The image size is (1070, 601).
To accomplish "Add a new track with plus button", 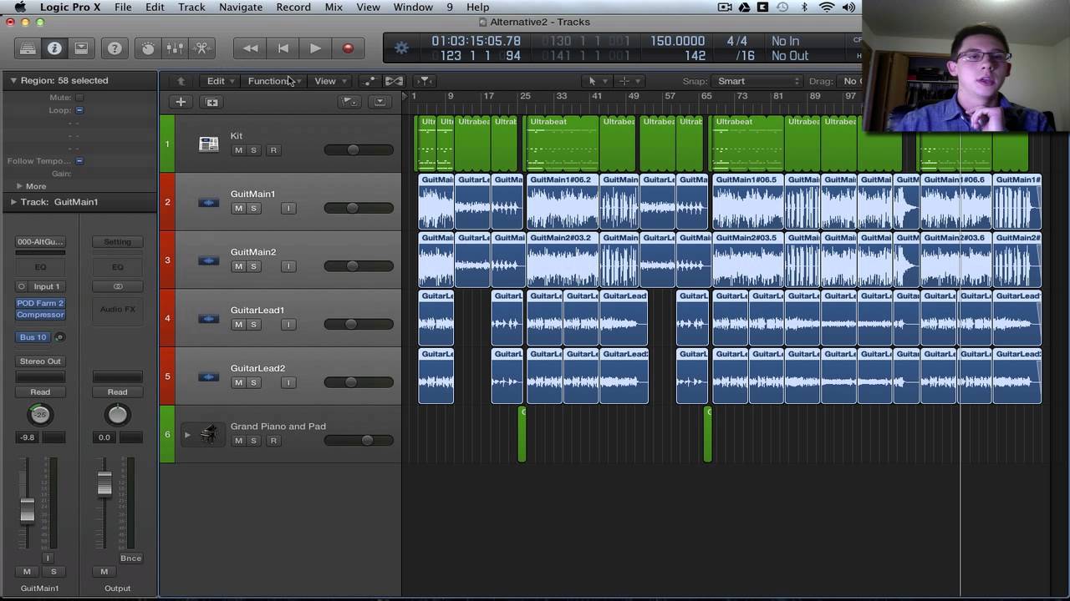I will point(181,102).
